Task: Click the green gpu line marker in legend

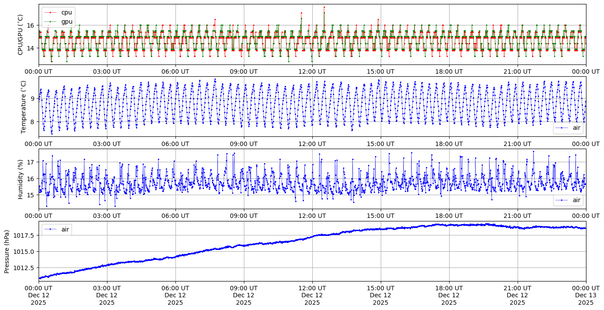Action: click(50, 21)
